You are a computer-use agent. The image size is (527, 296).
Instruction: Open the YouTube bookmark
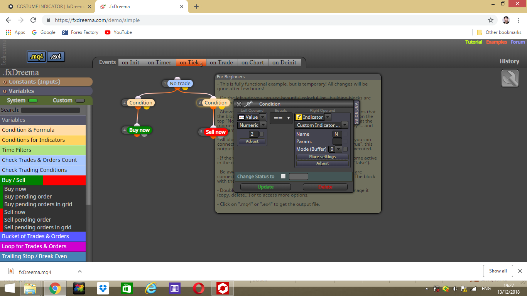click(x=118, y=32)
